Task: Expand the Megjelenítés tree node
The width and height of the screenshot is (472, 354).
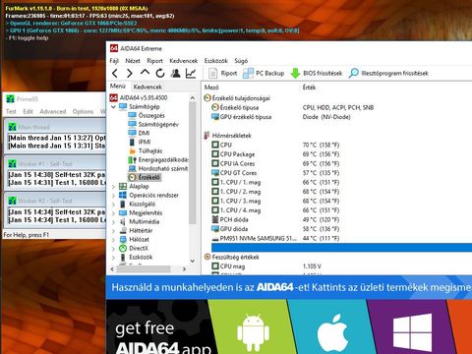Action: coord(113,213)
